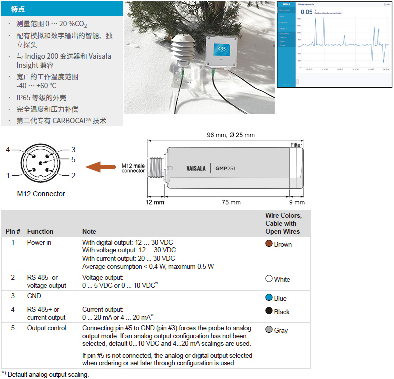Click the carbon dioxide concentration line chart
Viewport: 394px width, 379px height.
[x=344, y=43]
